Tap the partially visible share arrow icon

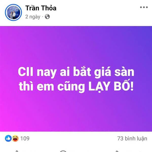pyautogui.click(x=117, y=151)
